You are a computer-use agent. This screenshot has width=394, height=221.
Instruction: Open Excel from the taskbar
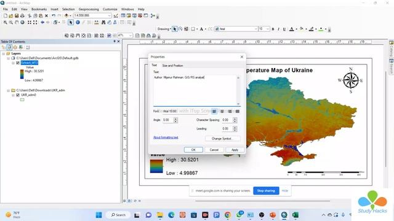[295, 215]
